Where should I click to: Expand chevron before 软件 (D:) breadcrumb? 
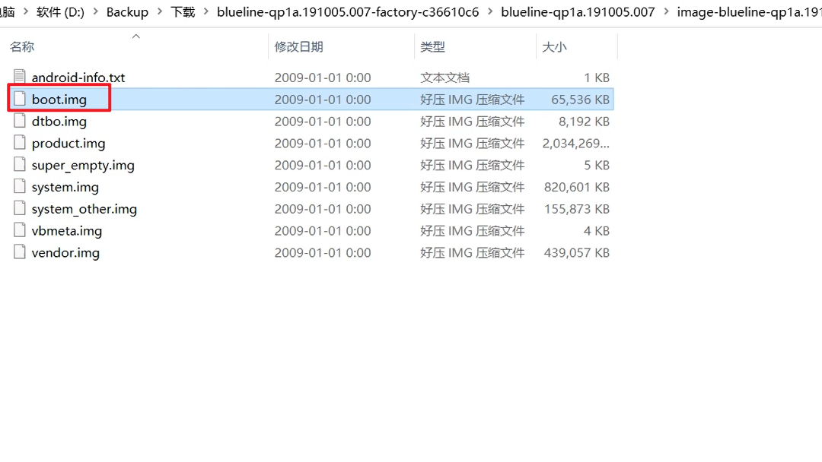click(x=25, y=11)
